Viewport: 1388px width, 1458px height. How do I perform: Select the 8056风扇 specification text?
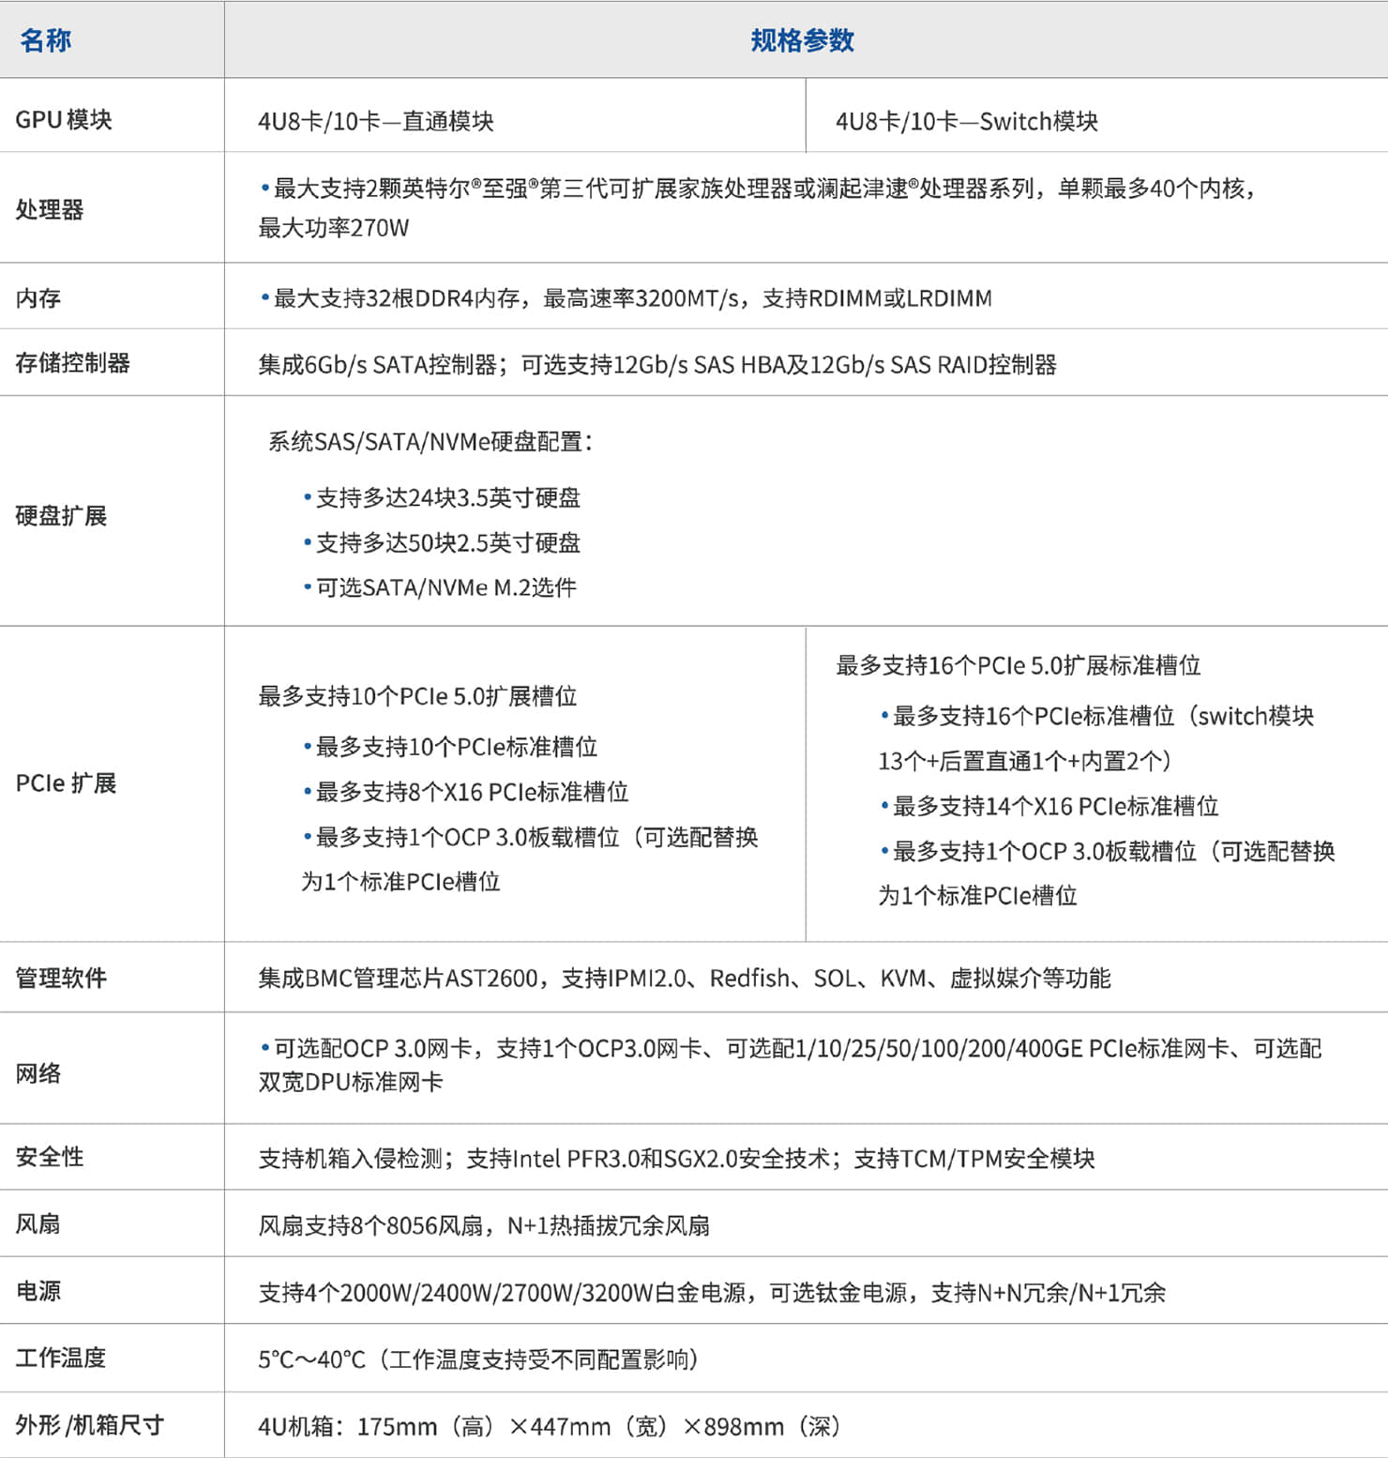coord(484,1225)
